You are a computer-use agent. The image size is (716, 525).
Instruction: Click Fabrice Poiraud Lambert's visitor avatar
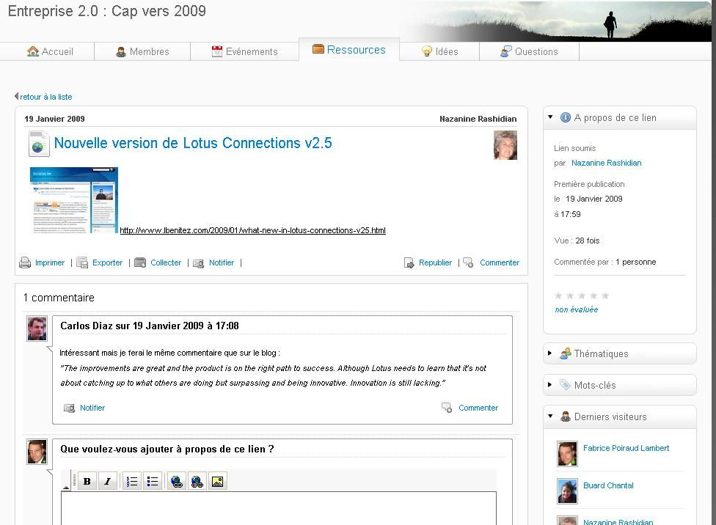pos(567,454)
